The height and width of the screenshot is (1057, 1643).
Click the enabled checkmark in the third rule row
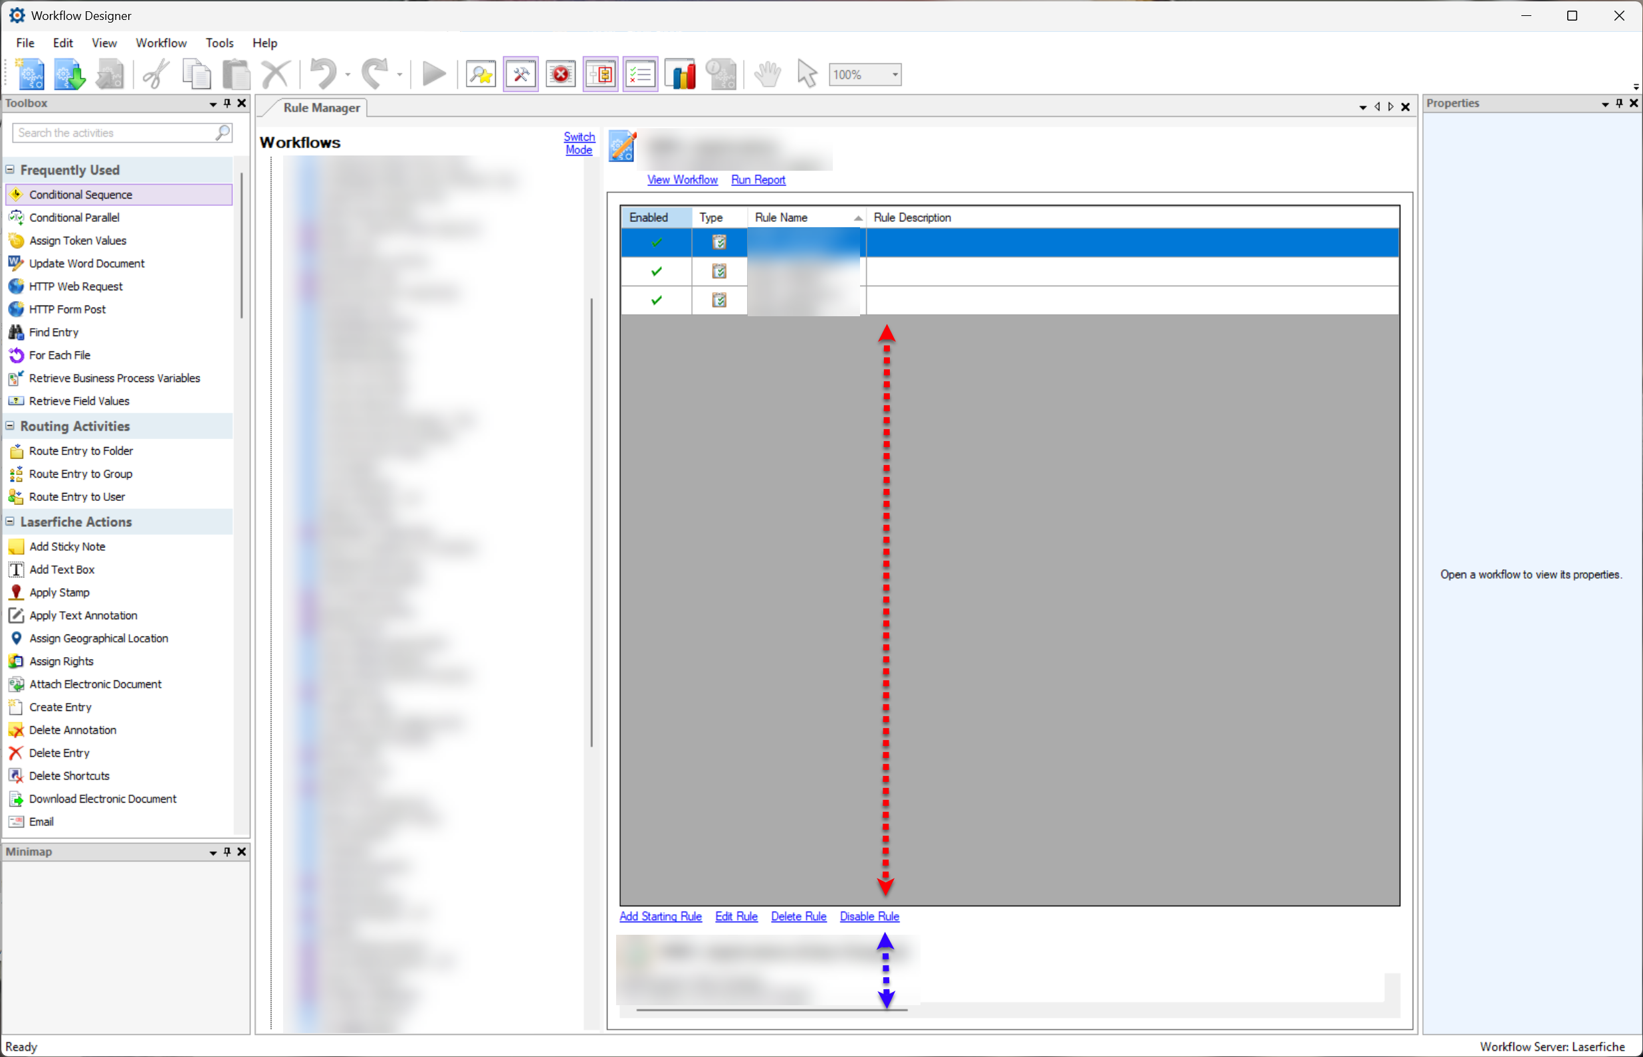pos(657,300)
